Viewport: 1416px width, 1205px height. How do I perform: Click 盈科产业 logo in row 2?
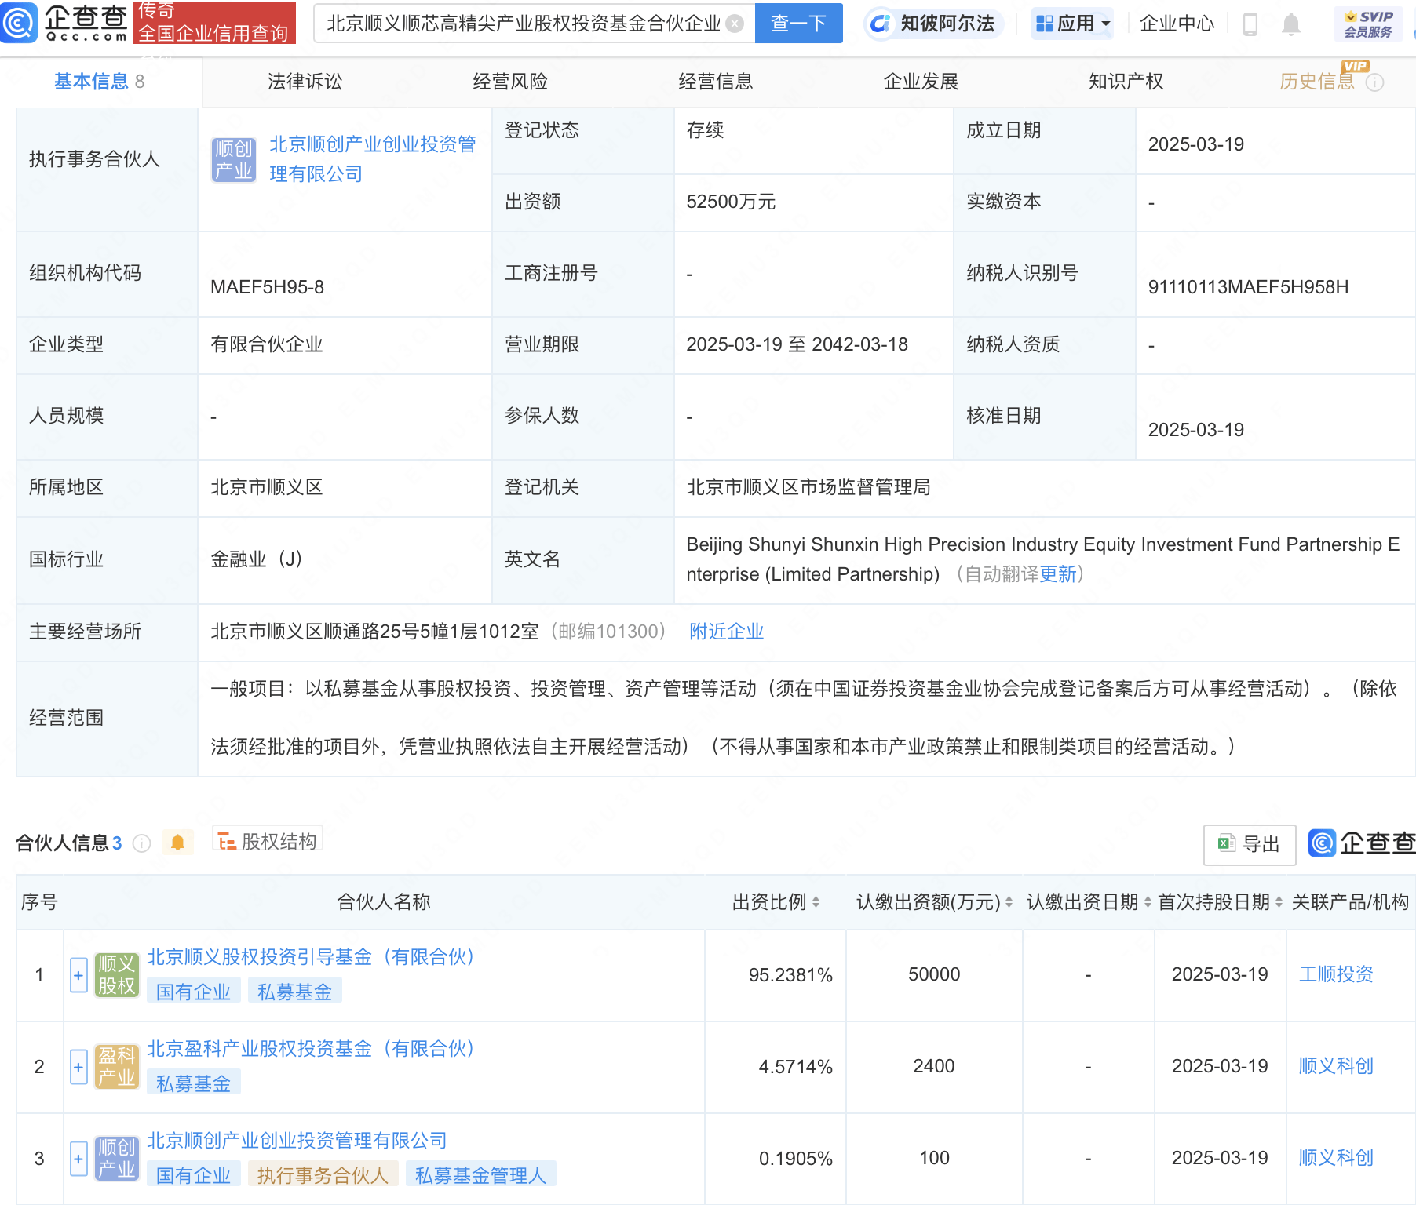117,1067
